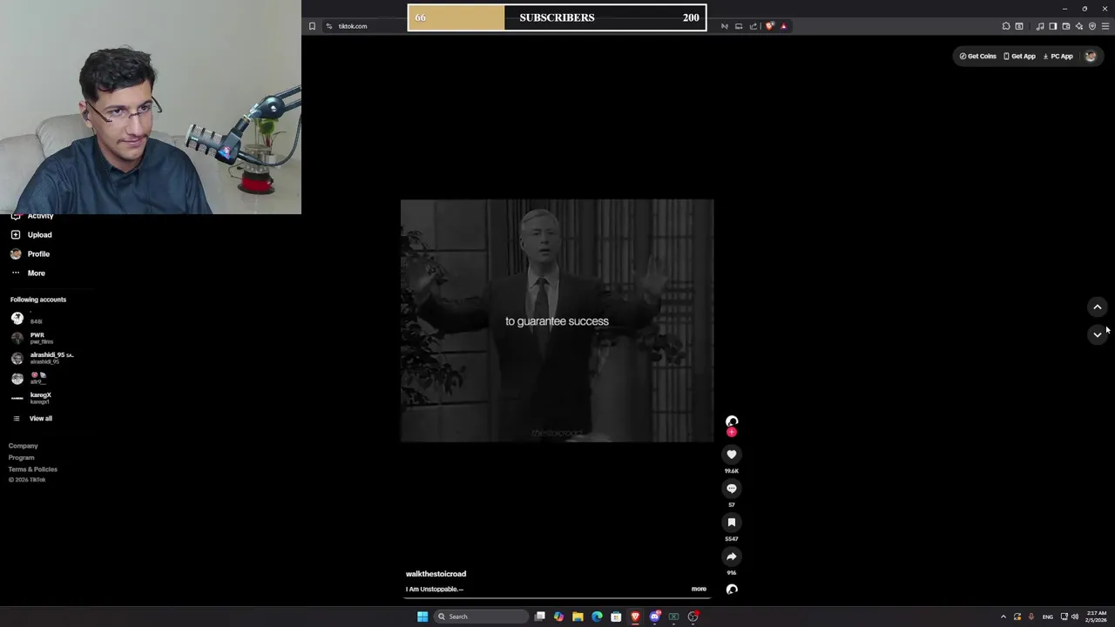Click the Get Coins button
Viewport: 1115px width, 627px height.
(977, 57)
